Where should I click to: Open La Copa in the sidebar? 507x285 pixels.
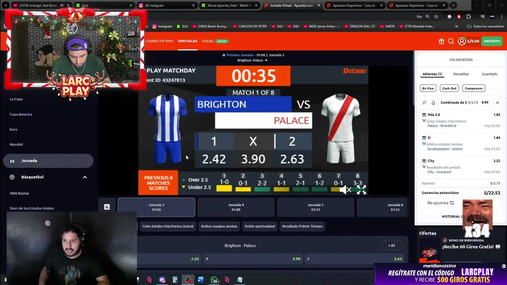(x=16, y=99)
